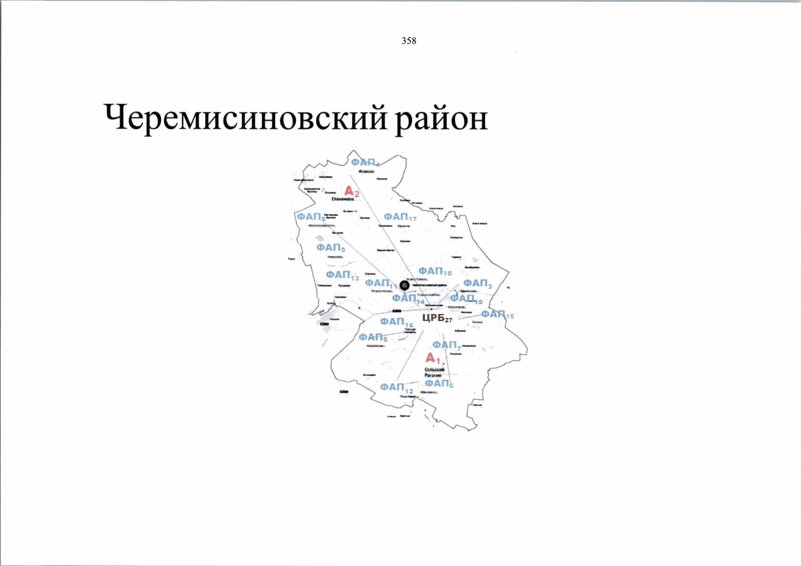801x566 pixels.
Task: Select the red A1 label
Action: [x=433, y=358]
